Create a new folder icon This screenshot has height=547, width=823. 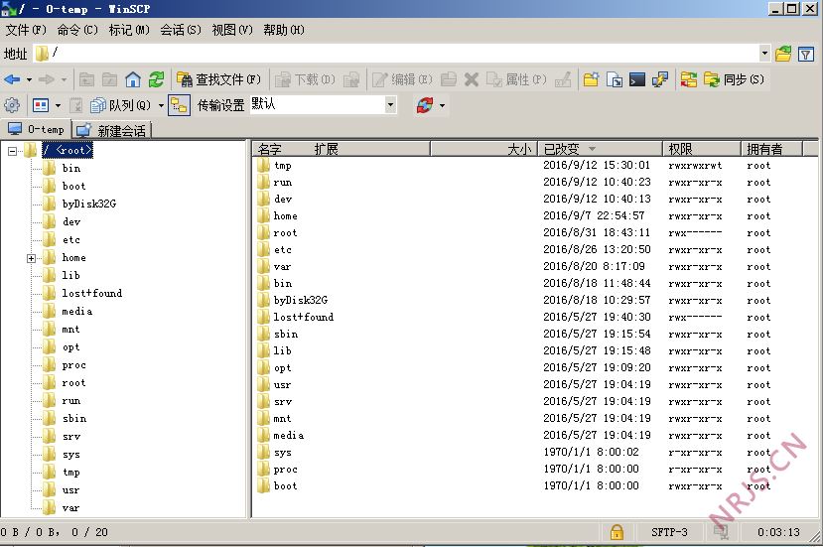pos(591,79)
